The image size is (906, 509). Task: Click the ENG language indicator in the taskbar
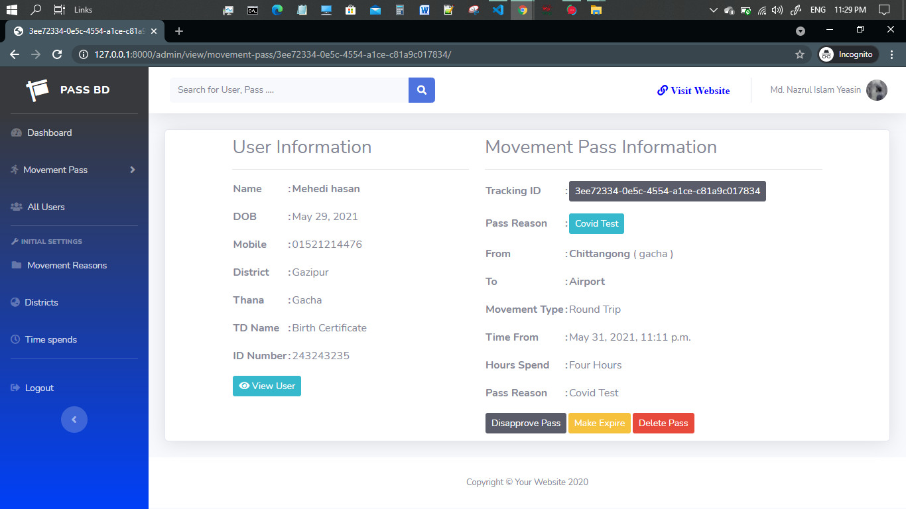(x=818, y=10)
